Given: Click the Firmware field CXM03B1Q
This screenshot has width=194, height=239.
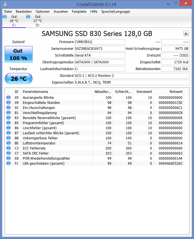Looking at the screenshot, I should pyautogui.click(x=100, y=42).
